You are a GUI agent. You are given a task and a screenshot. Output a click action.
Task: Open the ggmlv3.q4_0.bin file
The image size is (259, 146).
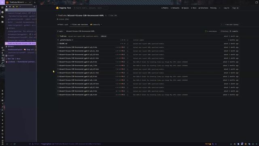pos(78,62)
